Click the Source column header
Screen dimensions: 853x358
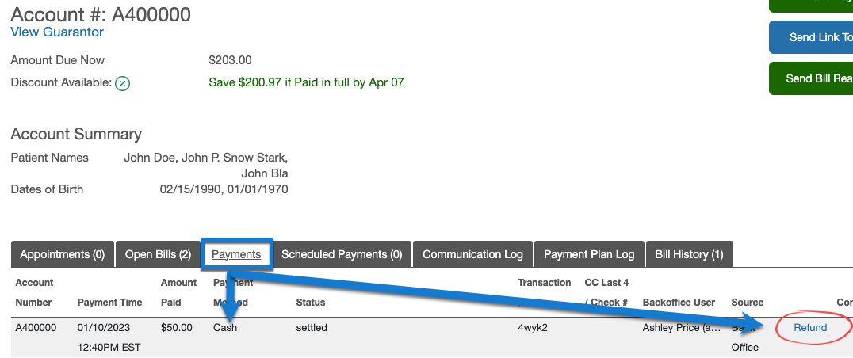[747, 303]
